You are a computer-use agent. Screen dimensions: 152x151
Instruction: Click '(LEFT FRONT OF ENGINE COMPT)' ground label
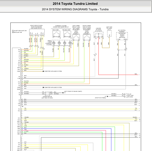click(73, 91)
